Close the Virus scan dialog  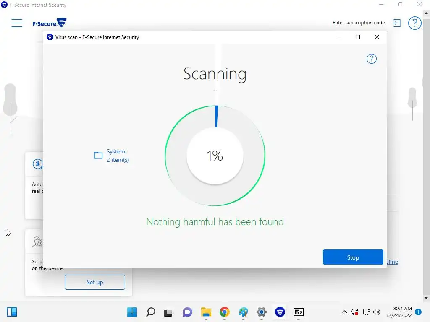(377, 37)
